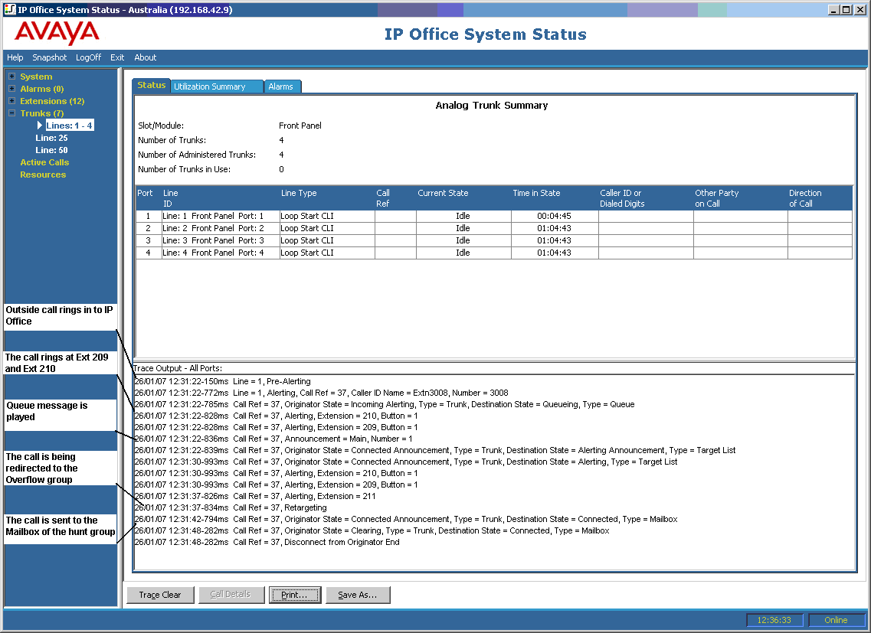Click the Online status indicator
The image size is (871, 633).
click(836, 620)
